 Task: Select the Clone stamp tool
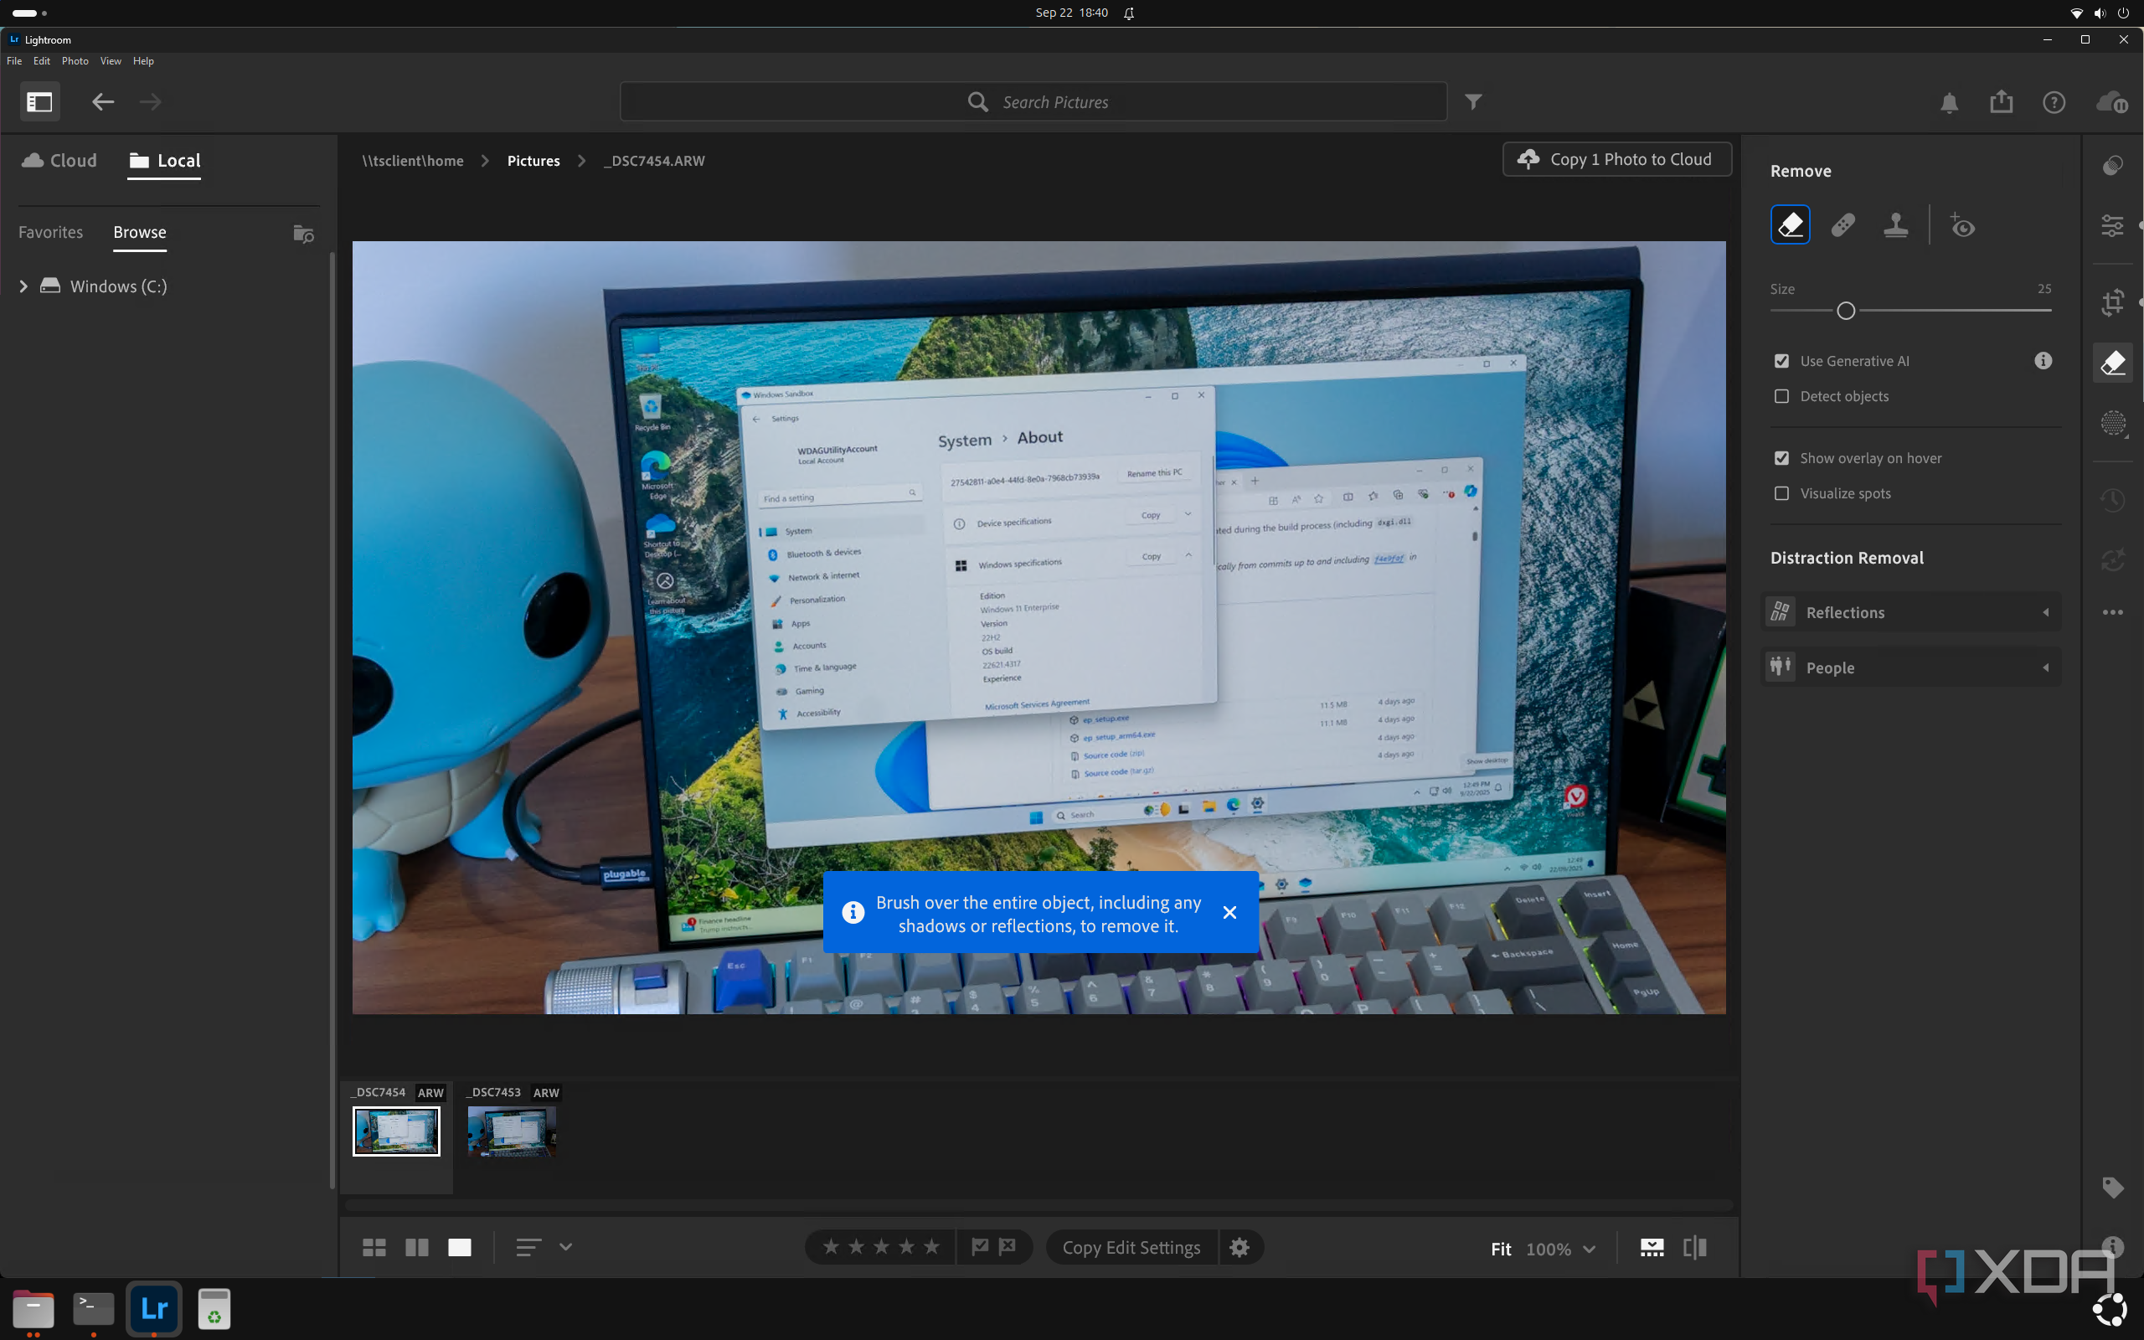tap(1895, 225)
